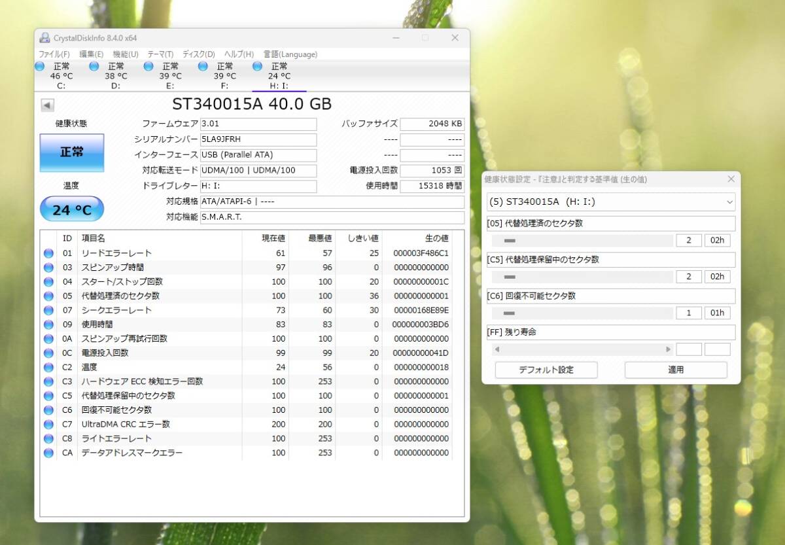785x545 pixels.
Task: Click the usage hours field 15318 時間
Action: 432,186
